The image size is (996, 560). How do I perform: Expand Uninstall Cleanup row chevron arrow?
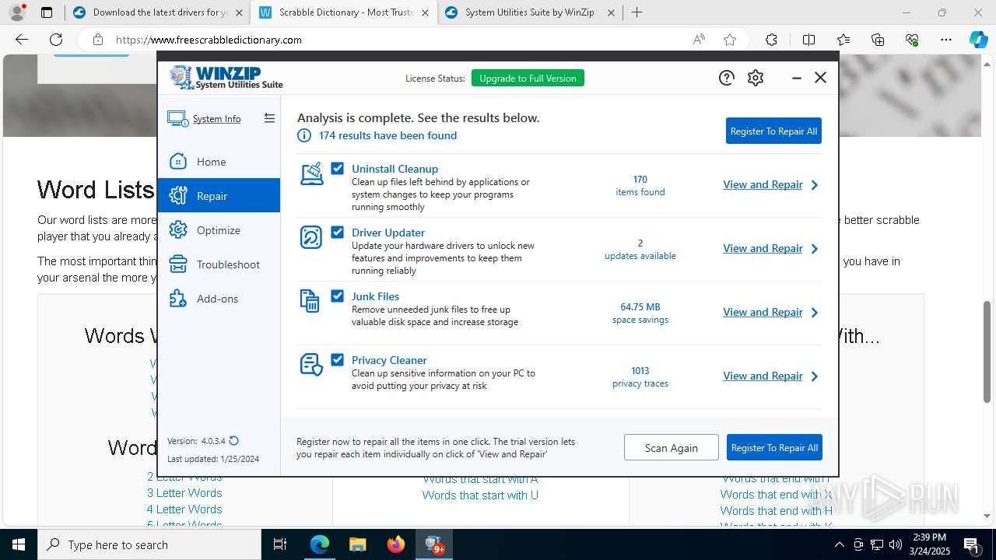pyautogui.click(x=815, y=185)
